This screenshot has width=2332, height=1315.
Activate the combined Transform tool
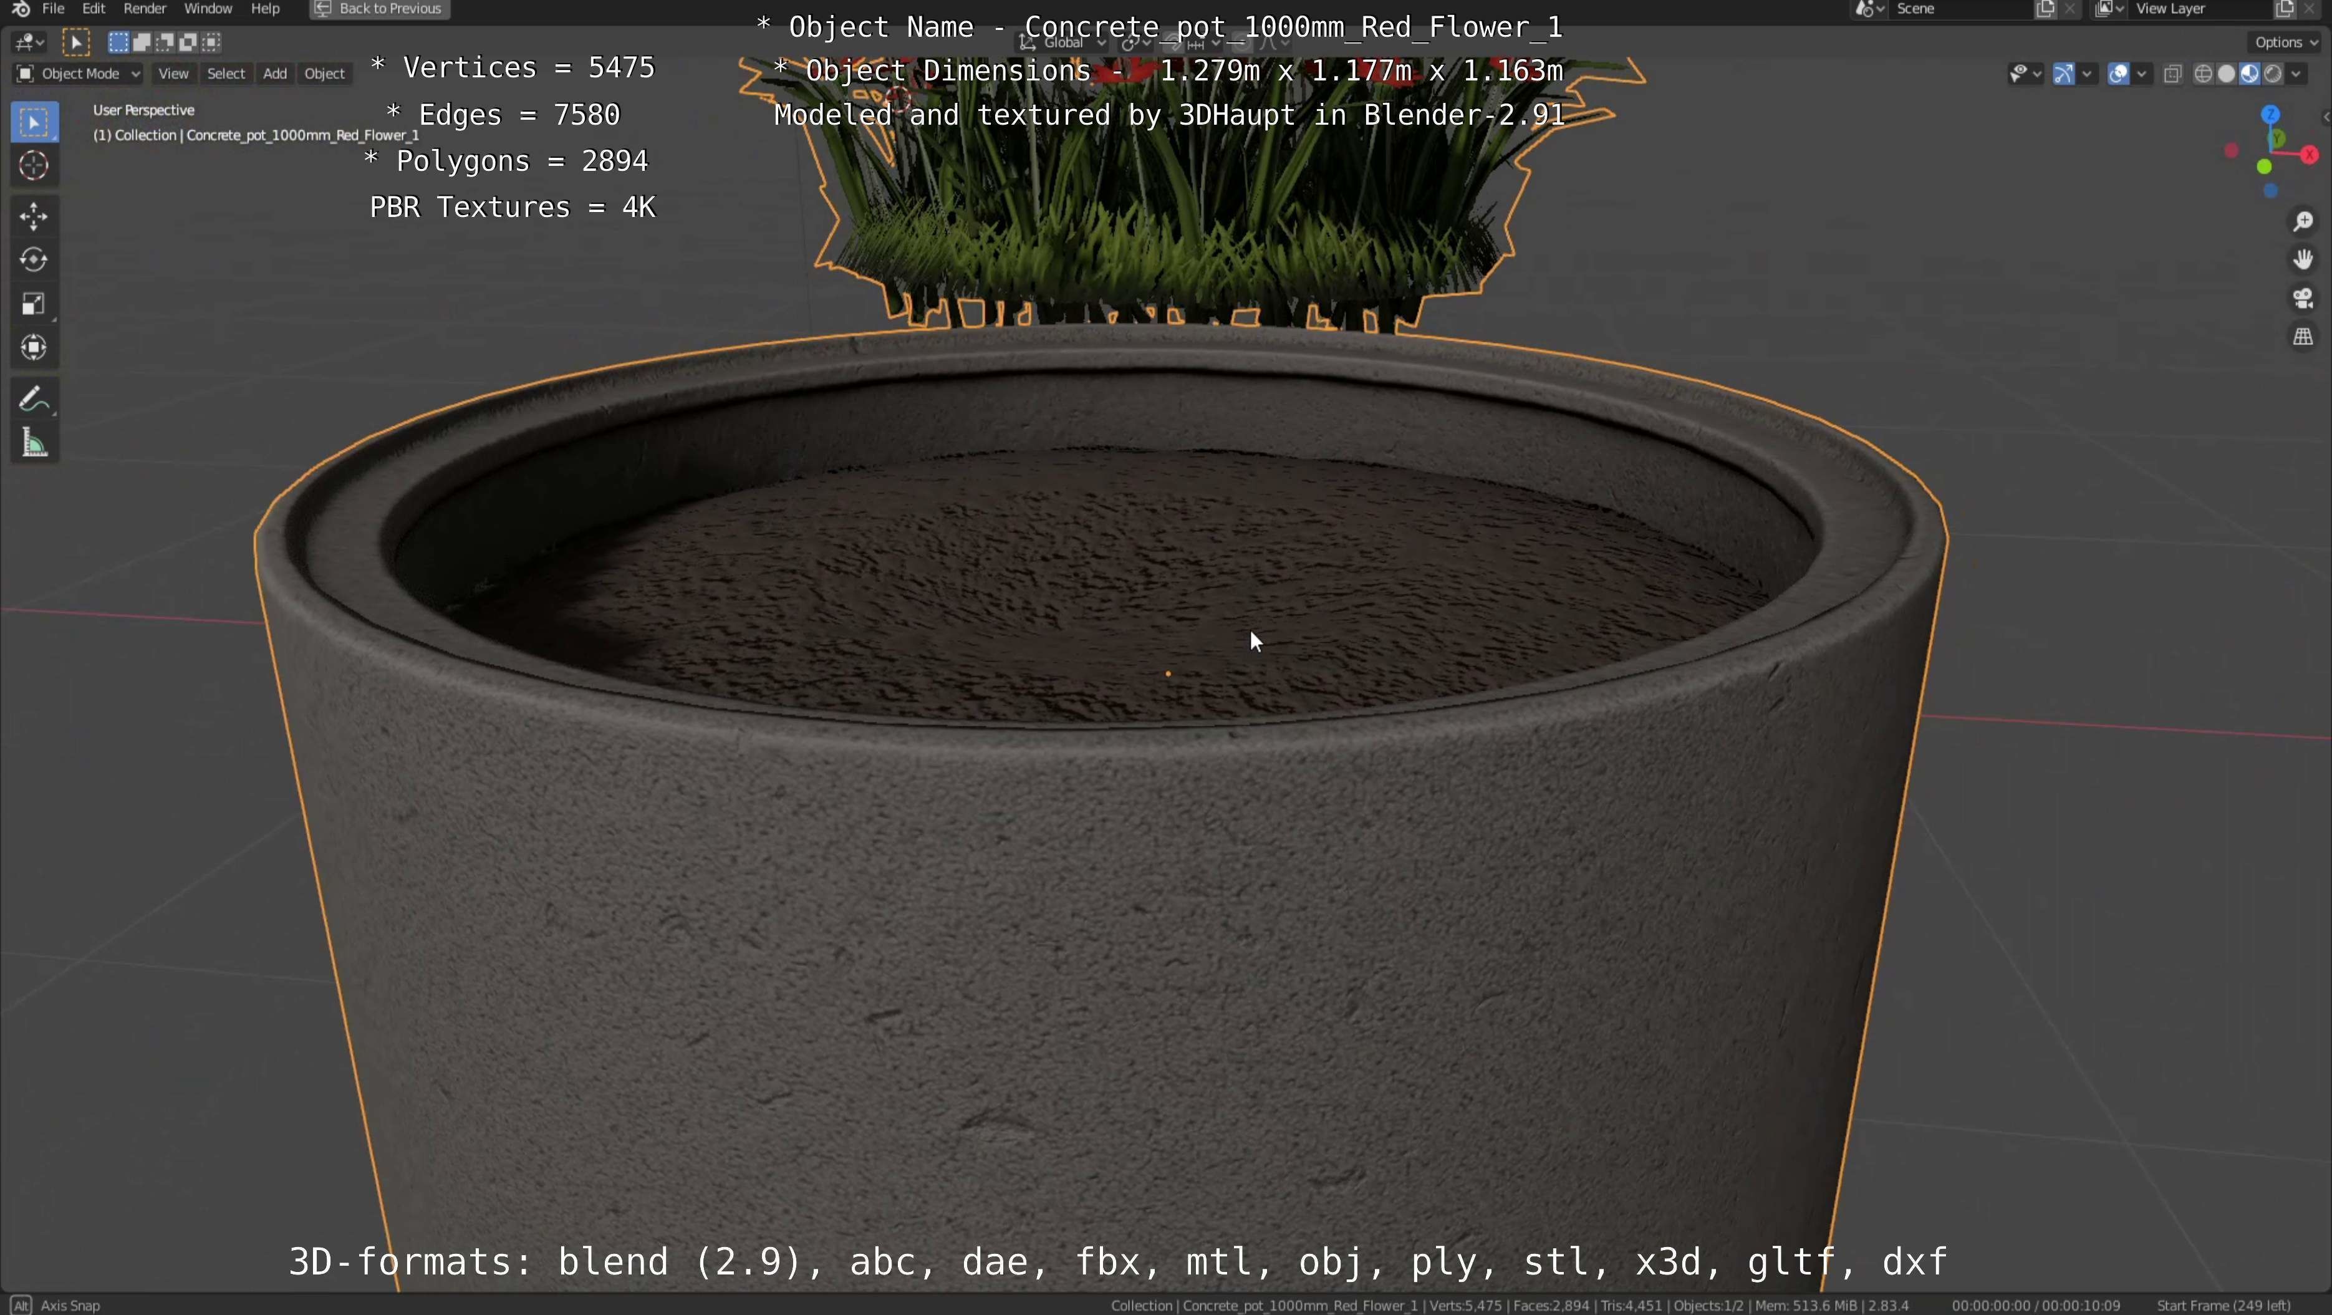click(34, 347)
